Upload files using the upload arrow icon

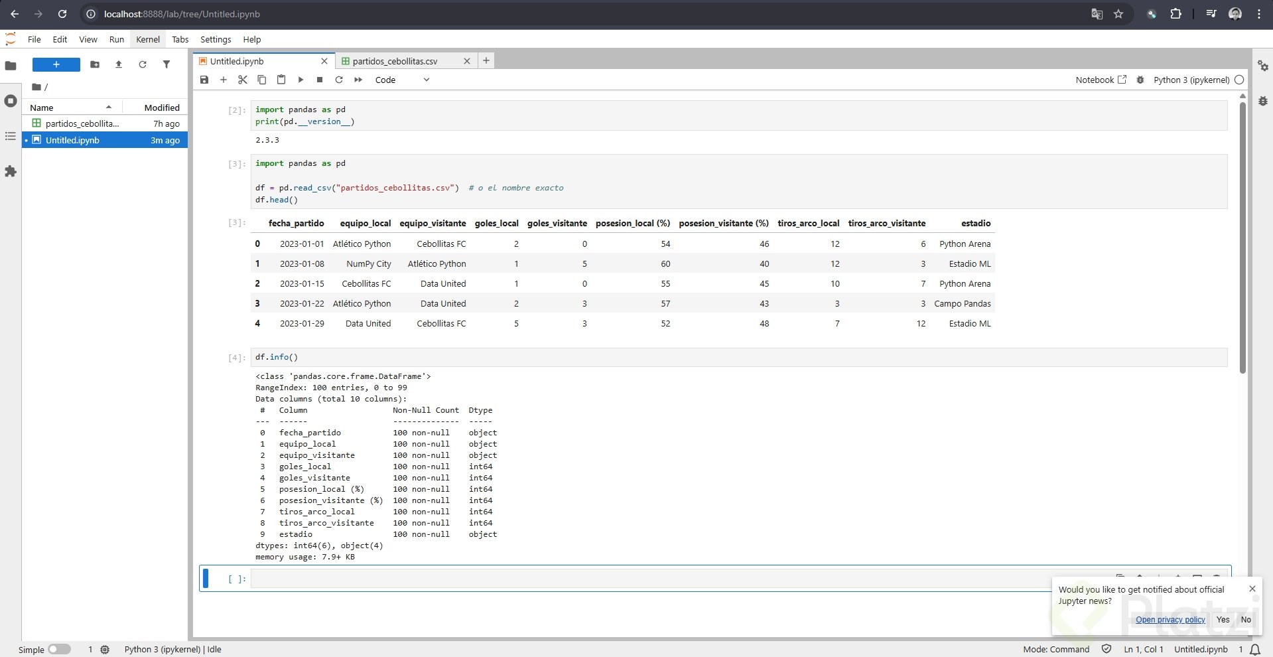pyautogui.click(x=119, y=64)
